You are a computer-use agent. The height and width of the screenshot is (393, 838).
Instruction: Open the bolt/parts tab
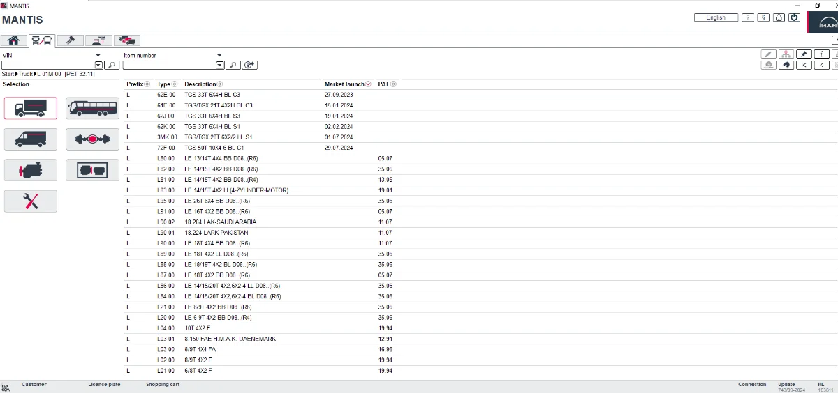pos(71,40)
